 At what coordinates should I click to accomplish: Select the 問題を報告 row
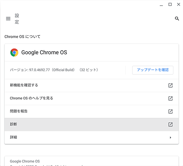[91, 111]
